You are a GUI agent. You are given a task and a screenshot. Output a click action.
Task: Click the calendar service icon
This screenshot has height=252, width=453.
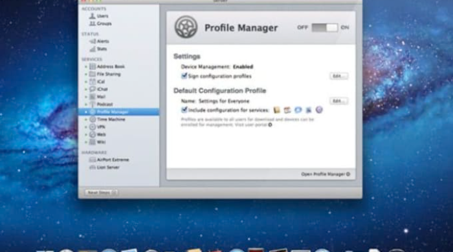click(287, 110)
